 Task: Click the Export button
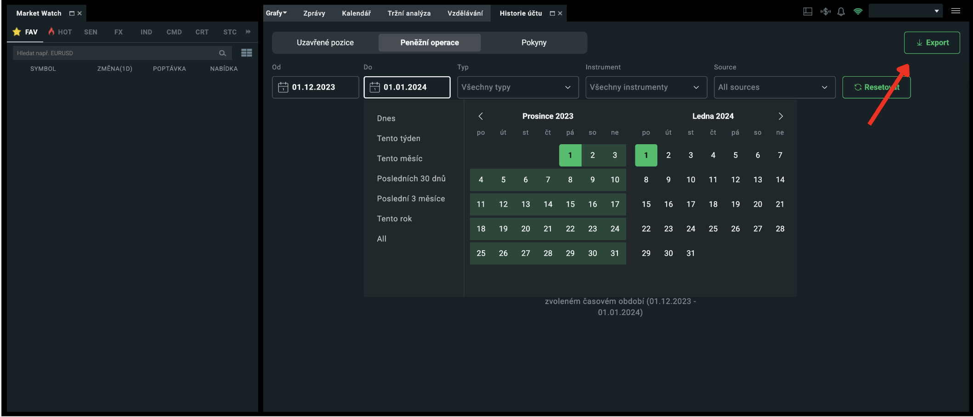(932, 43)
